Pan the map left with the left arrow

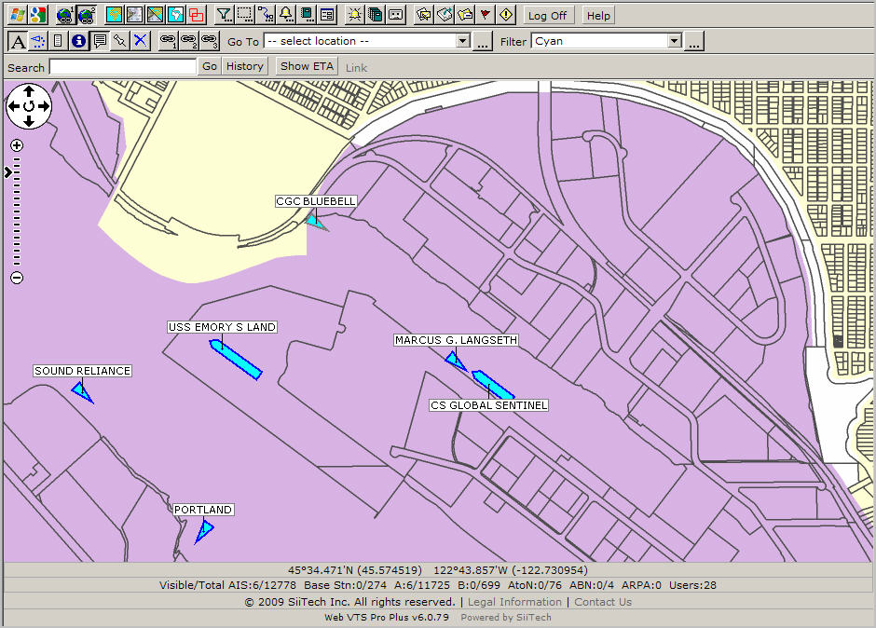click(15, 106)
